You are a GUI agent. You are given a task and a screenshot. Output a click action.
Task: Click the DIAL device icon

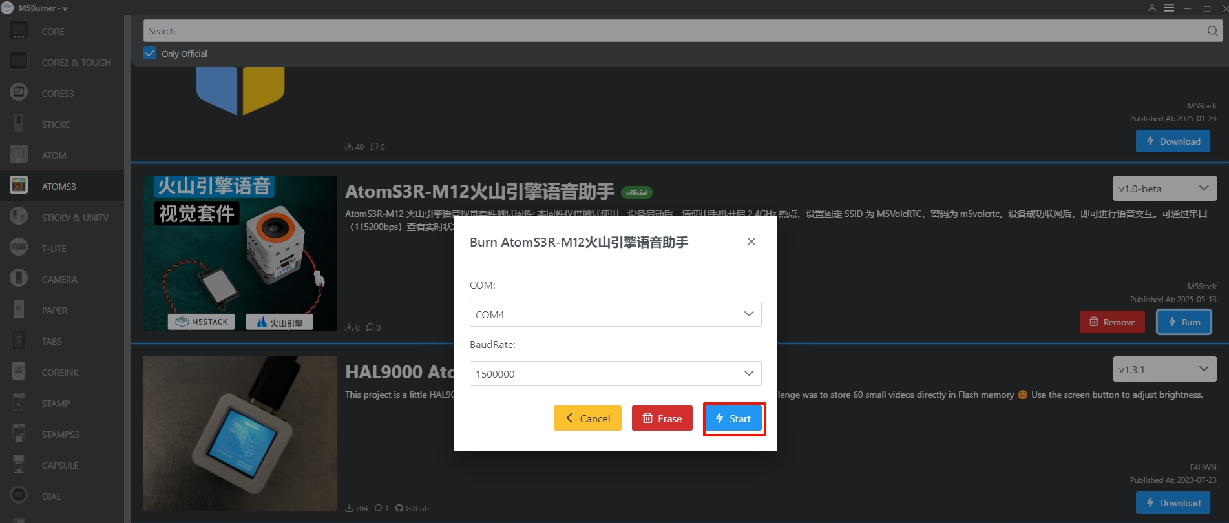tap(19, 495)
